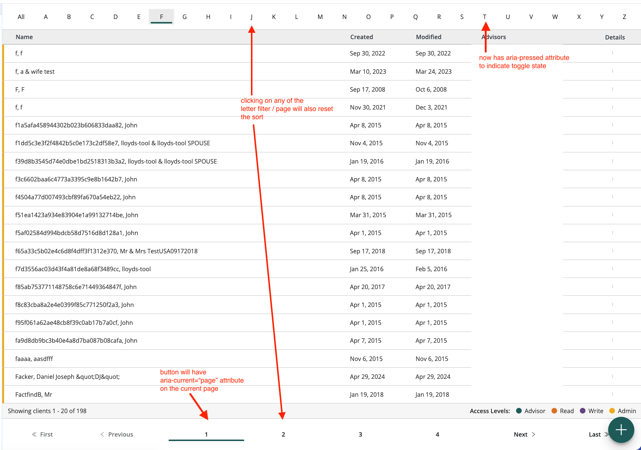Open details kebab for f8c83cba8a2e4e0399f85c771250f2a3, John

(x=612, y=304)
